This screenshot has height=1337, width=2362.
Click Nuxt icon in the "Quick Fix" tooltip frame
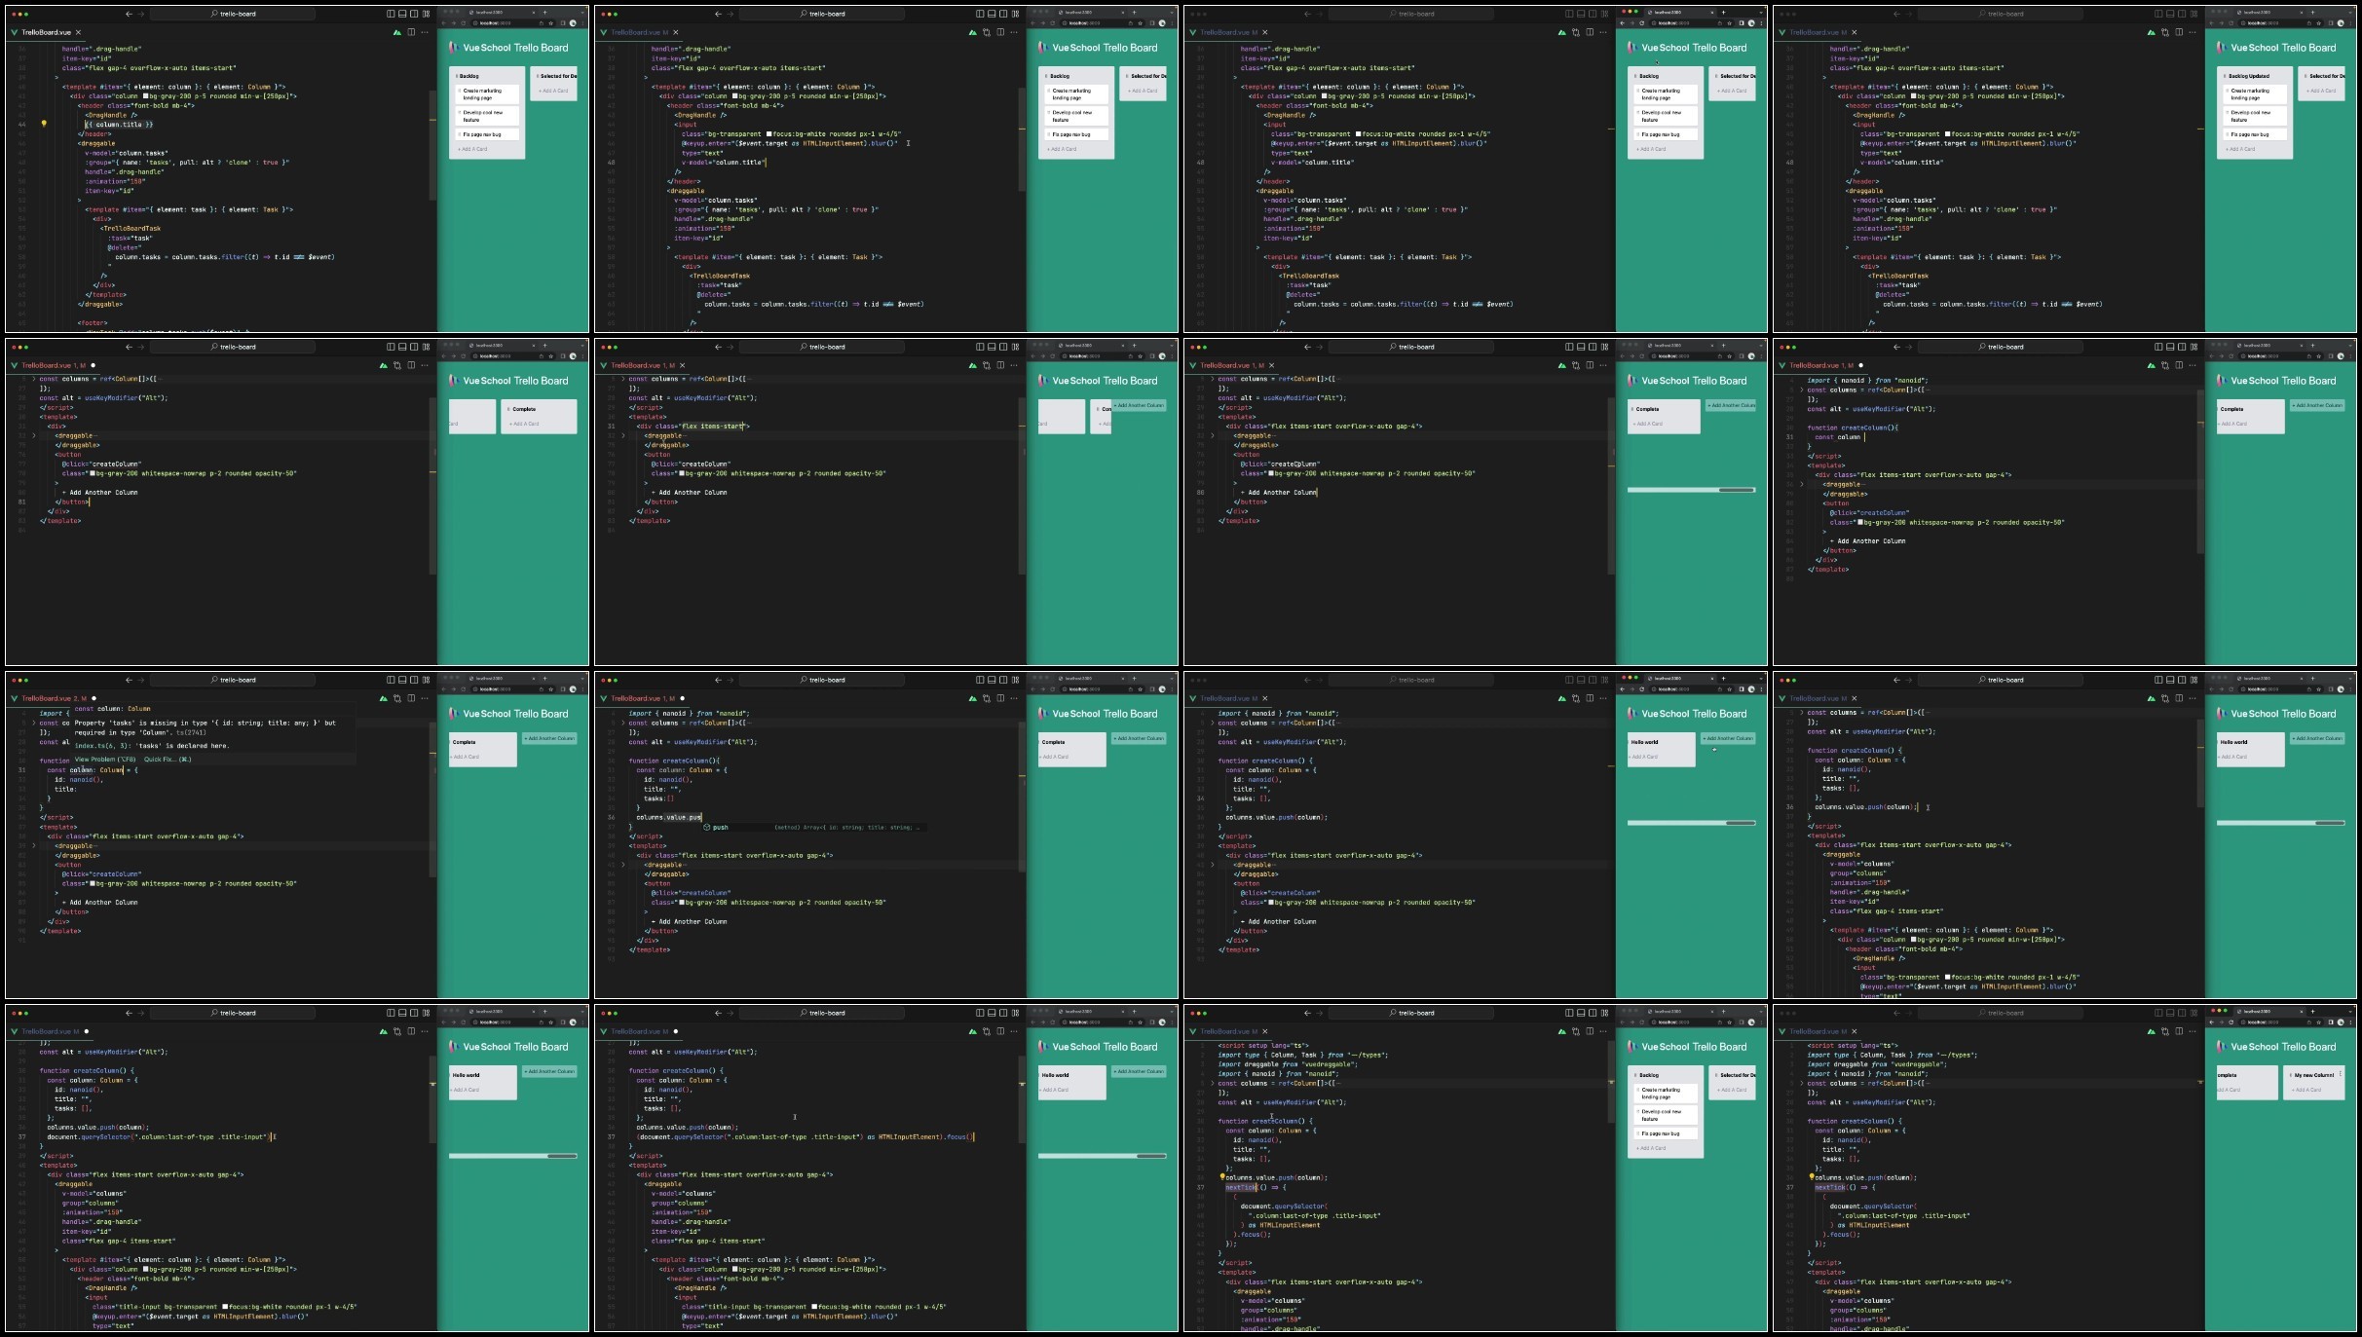click(383, 698)
